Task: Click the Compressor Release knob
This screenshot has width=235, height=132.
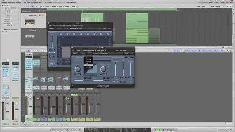Action: 103,69
